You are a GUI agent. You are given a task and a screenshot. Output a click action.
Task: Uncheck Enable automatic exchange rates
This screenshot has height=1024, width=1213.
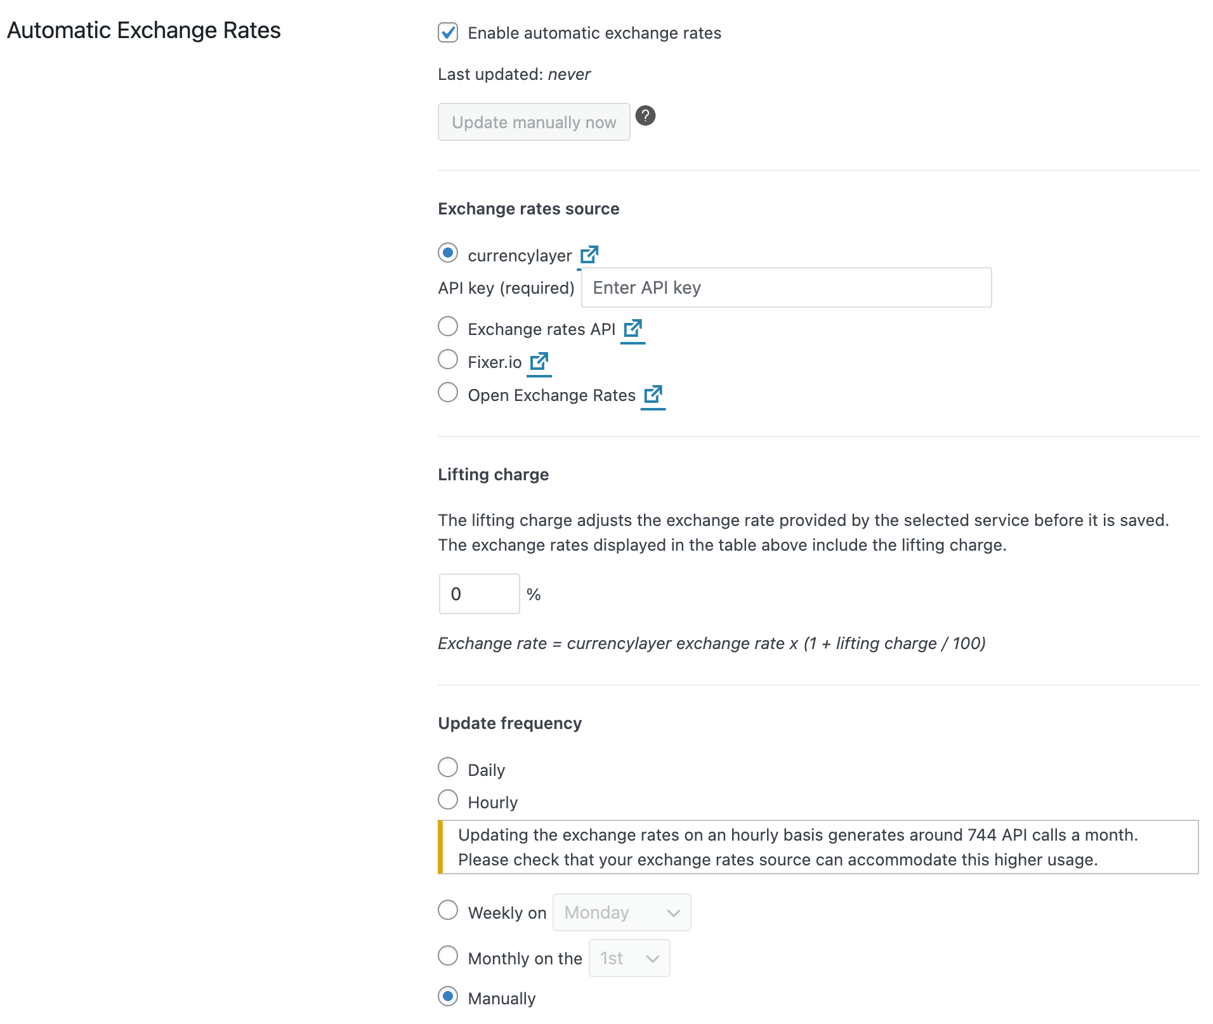448,32
